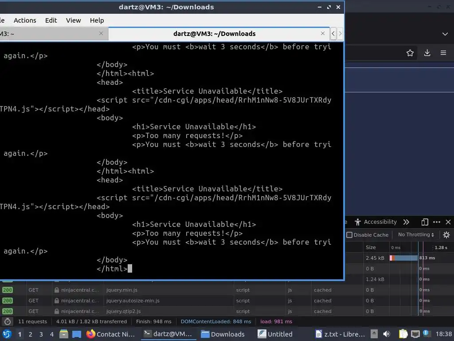Click the DOMContentLoaded: 848 ms status text
Screen dimensions: 454x341
coord(216,321)
